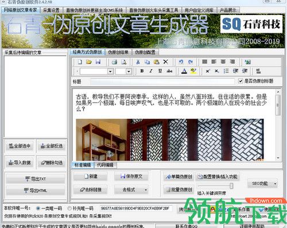Click the 全部选中 button
Screen dimensions: 287x228
point(20,146)
